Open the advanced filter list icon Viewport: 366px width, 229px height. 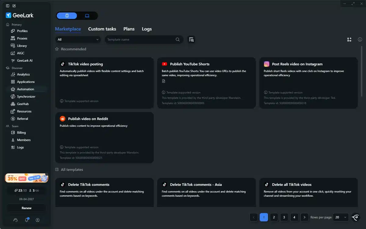click(191, 40)
